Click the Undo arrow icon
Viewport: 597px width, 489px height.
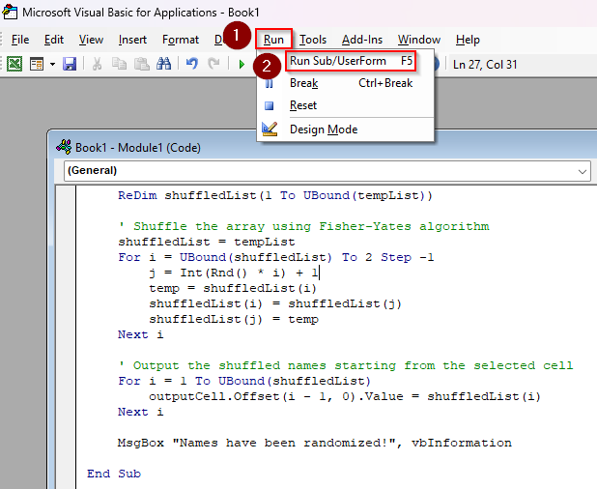192,64
